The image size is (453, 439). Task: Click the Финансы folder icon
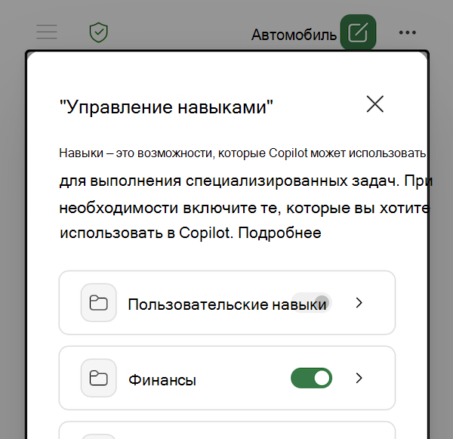pos(98,378)
